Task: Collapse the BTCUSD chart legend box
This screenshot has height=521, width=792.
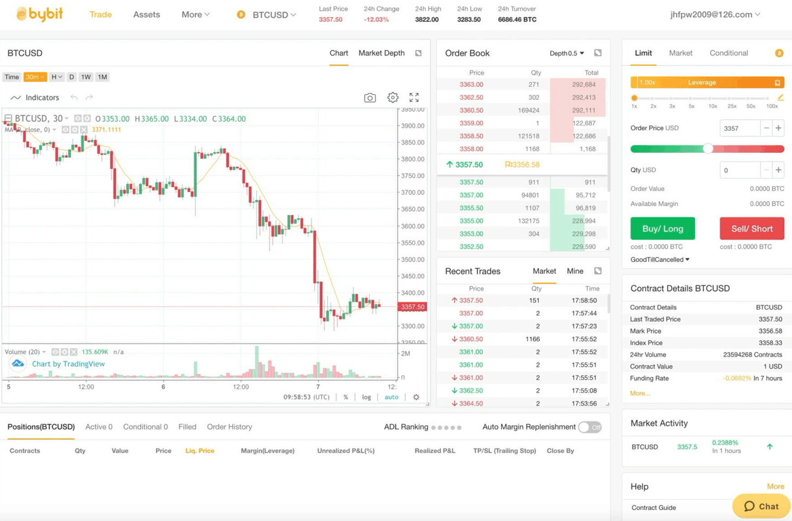Action: coord(8,118)
